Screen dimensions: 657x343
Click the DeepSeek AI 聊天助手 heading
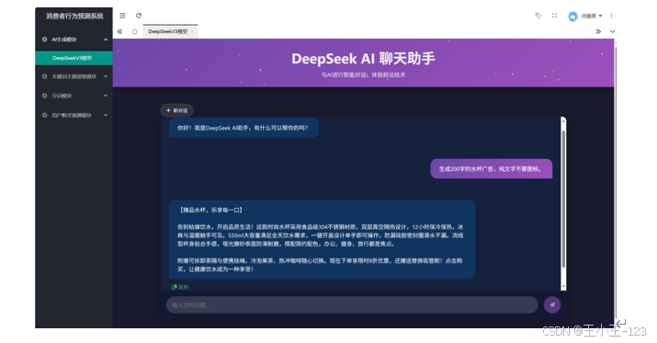(363, 59)
